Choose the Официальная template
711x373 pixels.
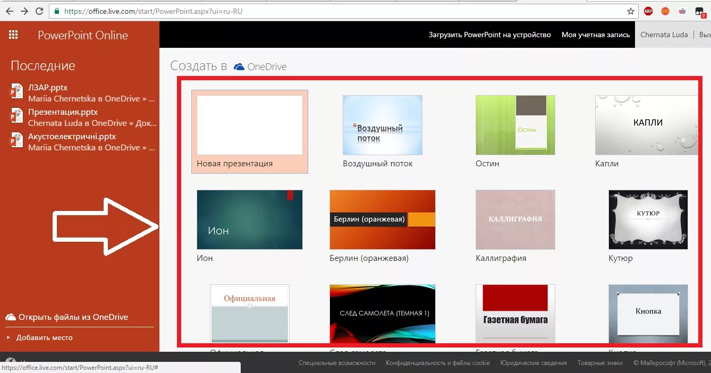(x=250, y=313)
